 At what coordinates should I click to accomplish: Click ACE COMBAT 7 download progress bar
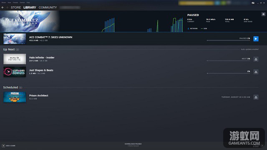tap(228, 40)
